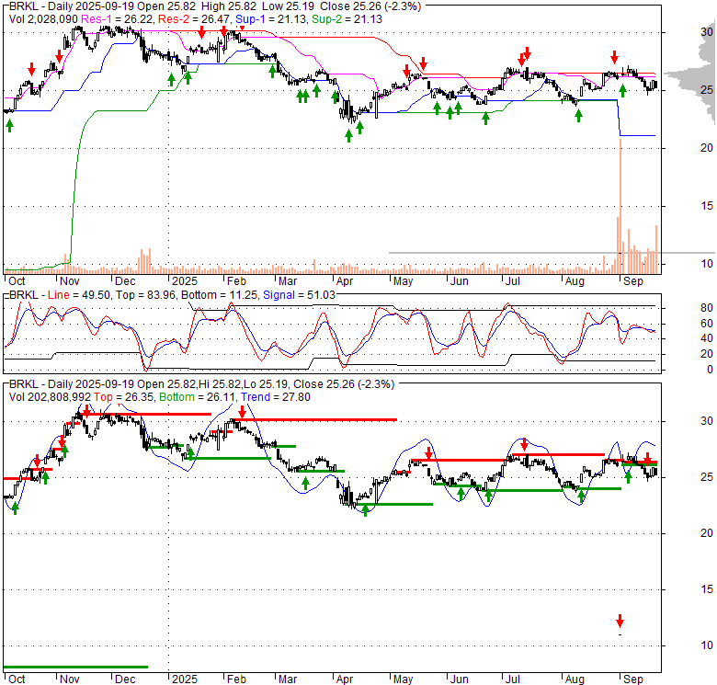Click the Sep label on top chart axis
Image resolution: width=717 pixels, height=685 pixels.
[x=632, y=281]
